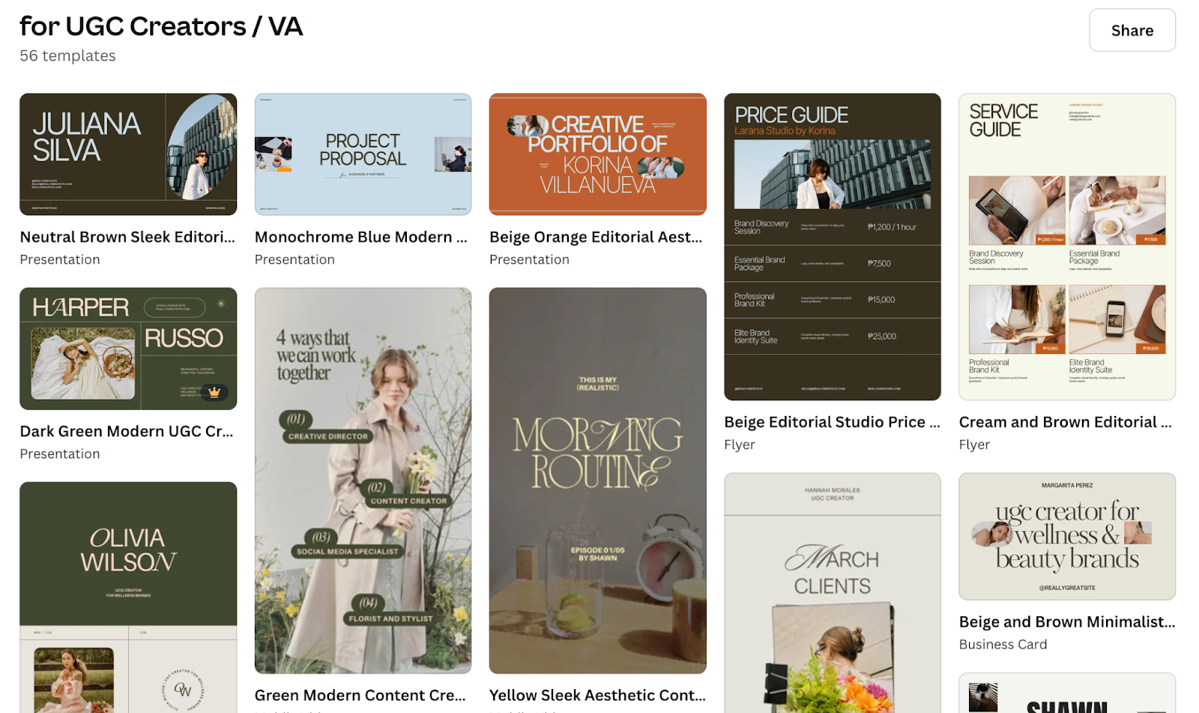Click the 'Neutral Brown Sleek Editori...' title
Image resolution: width=1199 pixels, height=713 pixels.
pos(127,237)
